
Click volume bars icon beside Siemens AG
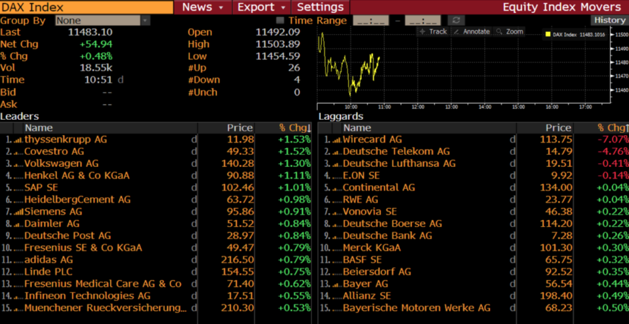pos(18,212)
